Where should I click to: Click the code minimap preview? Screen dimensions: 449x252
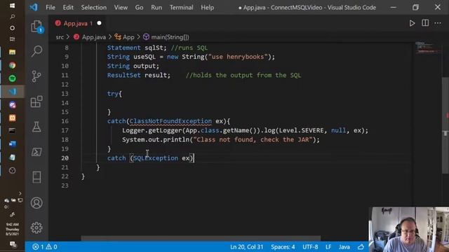(428, 48)
